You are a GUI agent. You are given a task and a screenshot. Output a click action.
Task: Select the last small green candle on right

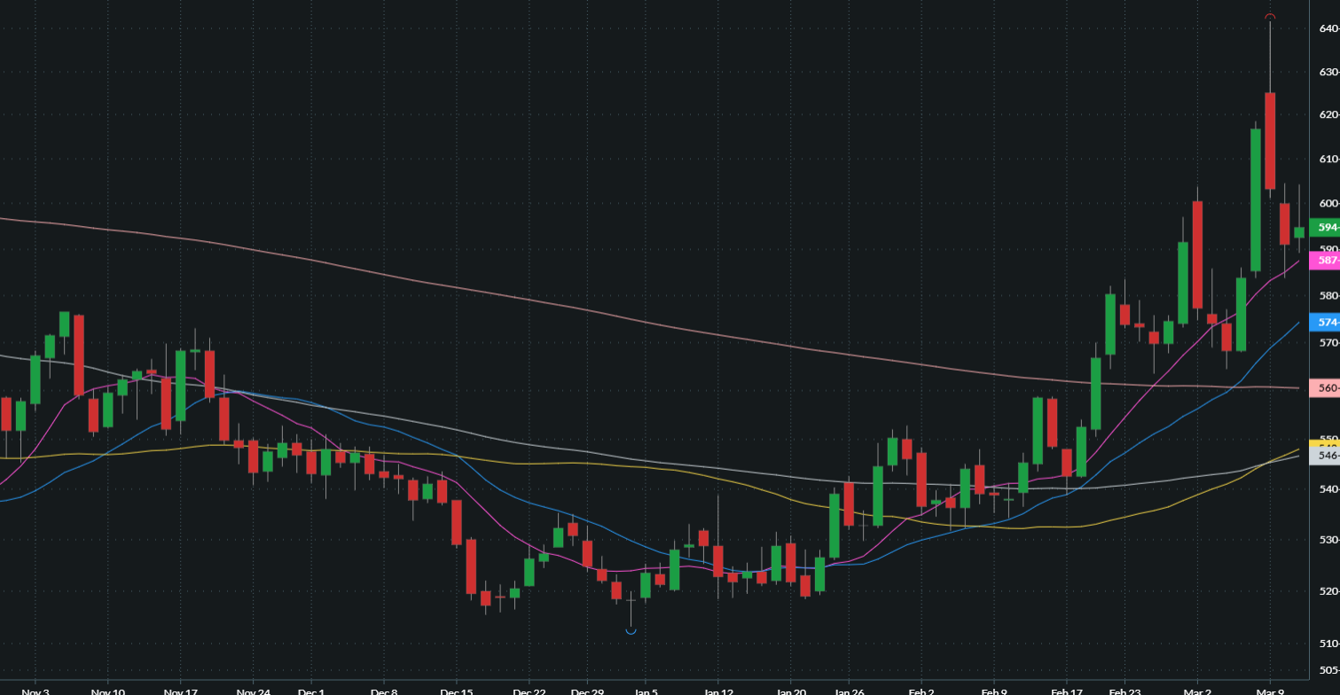(1299, 232)
